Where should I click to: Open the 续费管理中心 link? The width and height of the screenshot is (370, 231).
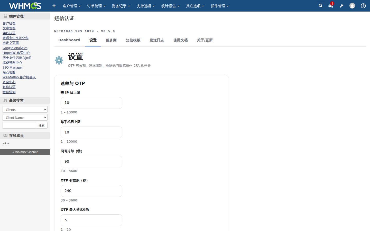pos(12,62)
